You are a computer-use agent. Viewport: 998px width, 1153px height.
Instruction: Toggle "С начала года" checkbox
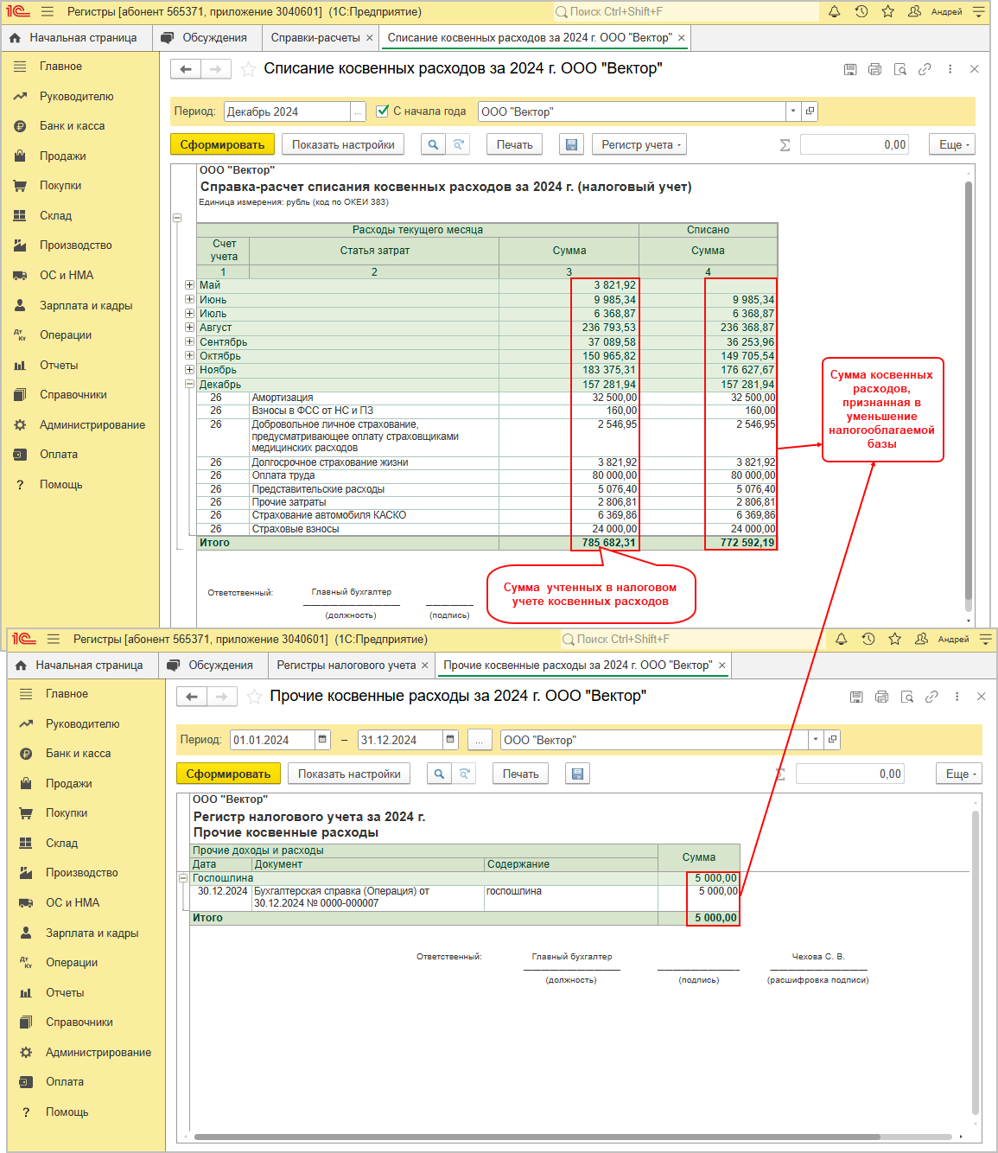pos(383,111)
